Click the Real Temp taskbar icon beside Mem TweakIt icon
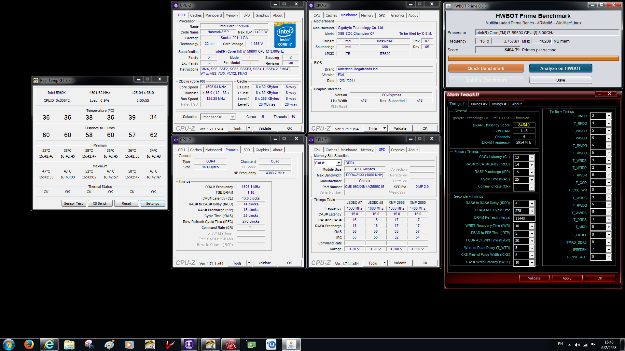625x351 pixels. [x=210, y=344]
